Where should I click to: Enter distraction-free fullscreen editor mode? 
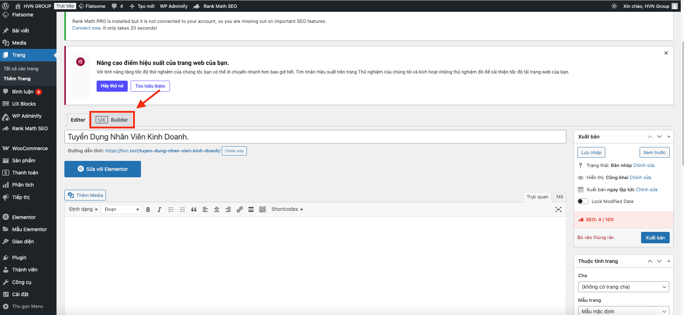(558, 209)
